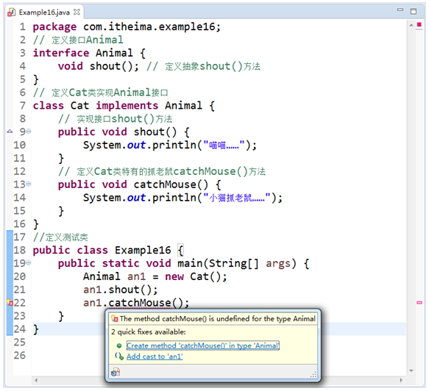Click the red error square in overview ruler
Viewport: 429px width, 391px height.
[419, 24]
